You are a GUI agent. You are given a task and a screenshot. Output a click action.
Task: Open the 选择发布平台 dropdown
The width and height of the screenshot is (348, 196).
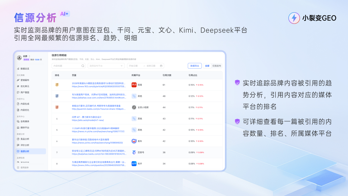(106, 66)
